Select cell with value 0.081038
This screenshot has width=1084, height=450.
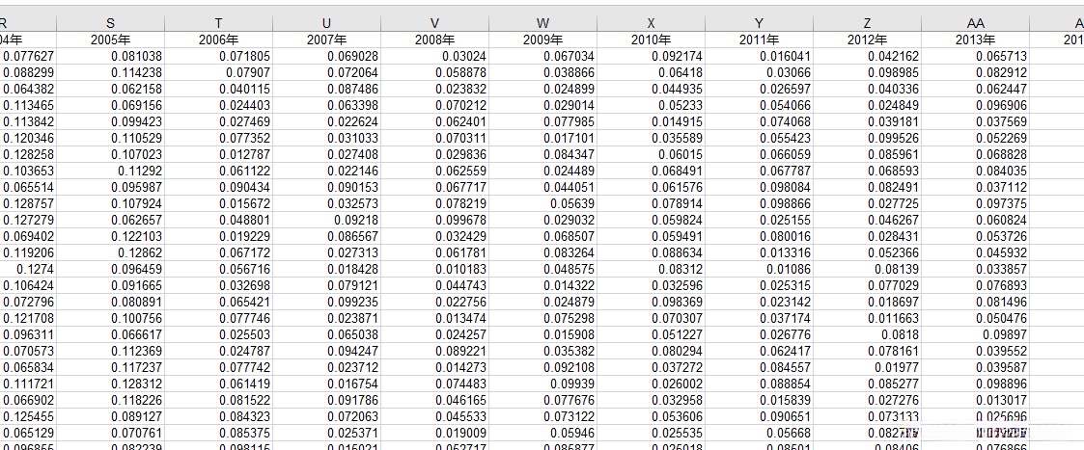click(111, 57)
